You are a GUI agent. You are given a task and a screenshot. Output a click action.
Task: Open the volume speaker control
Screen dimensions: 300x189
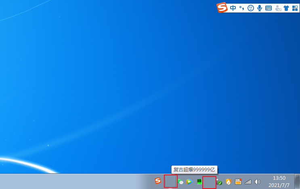pyautogui.click(x=257, y=182)
